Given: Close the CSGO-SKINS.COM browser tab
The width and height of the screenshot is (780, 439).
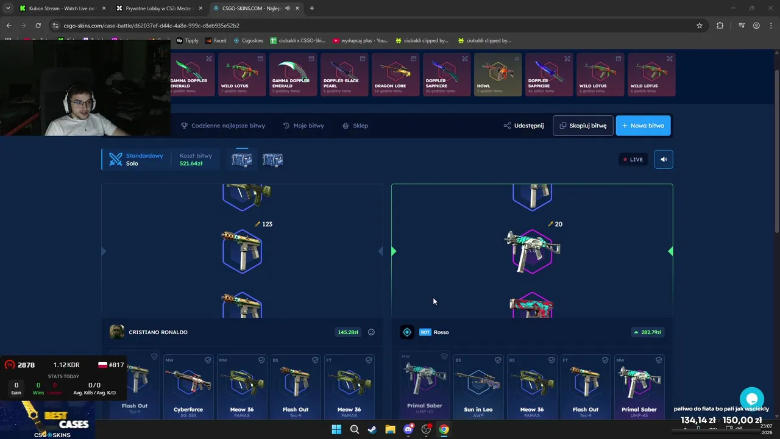Looking at the screenshot, I should 296,8.
